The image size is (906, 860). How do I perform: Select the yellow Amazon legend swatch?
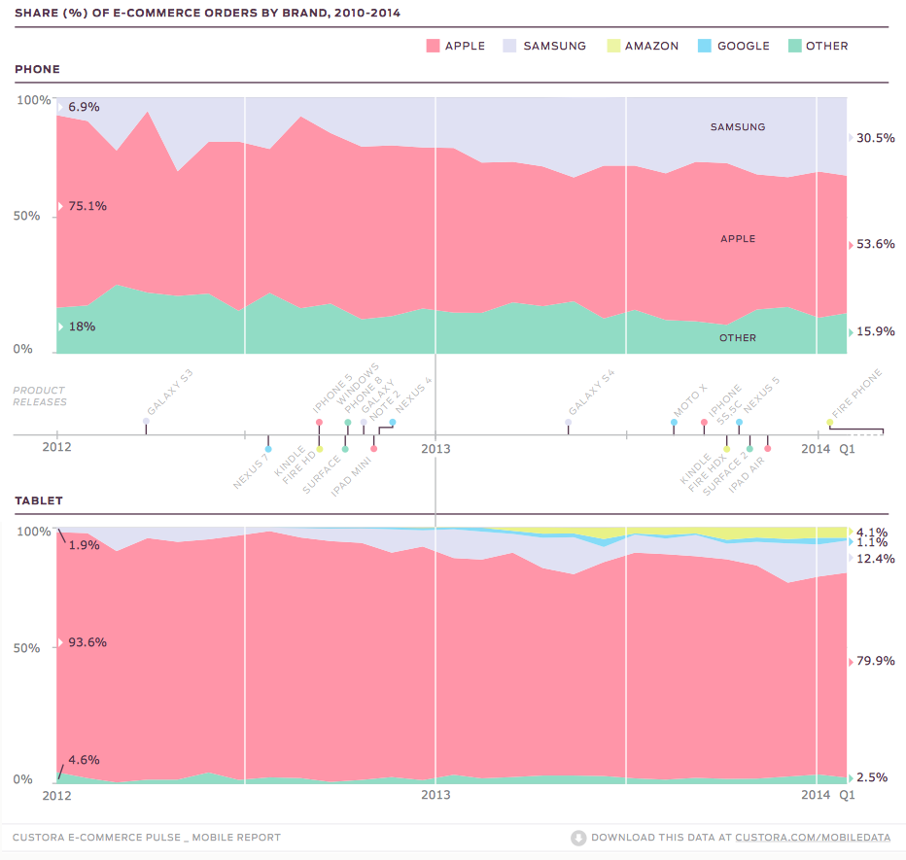tap(612, 46)
